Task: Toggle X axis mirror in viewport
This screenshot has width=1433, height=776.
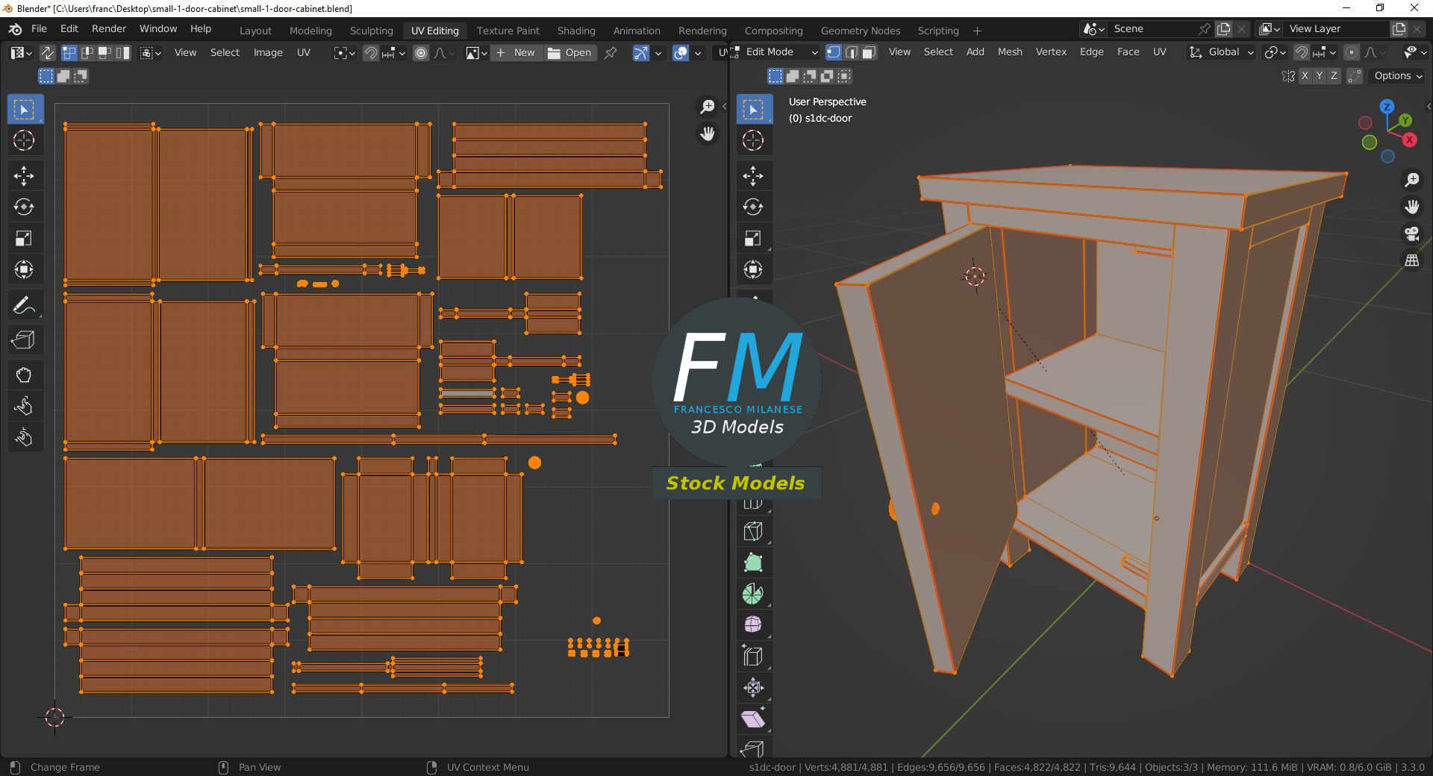Action: pyautogui.click(x=1305, y=76)
